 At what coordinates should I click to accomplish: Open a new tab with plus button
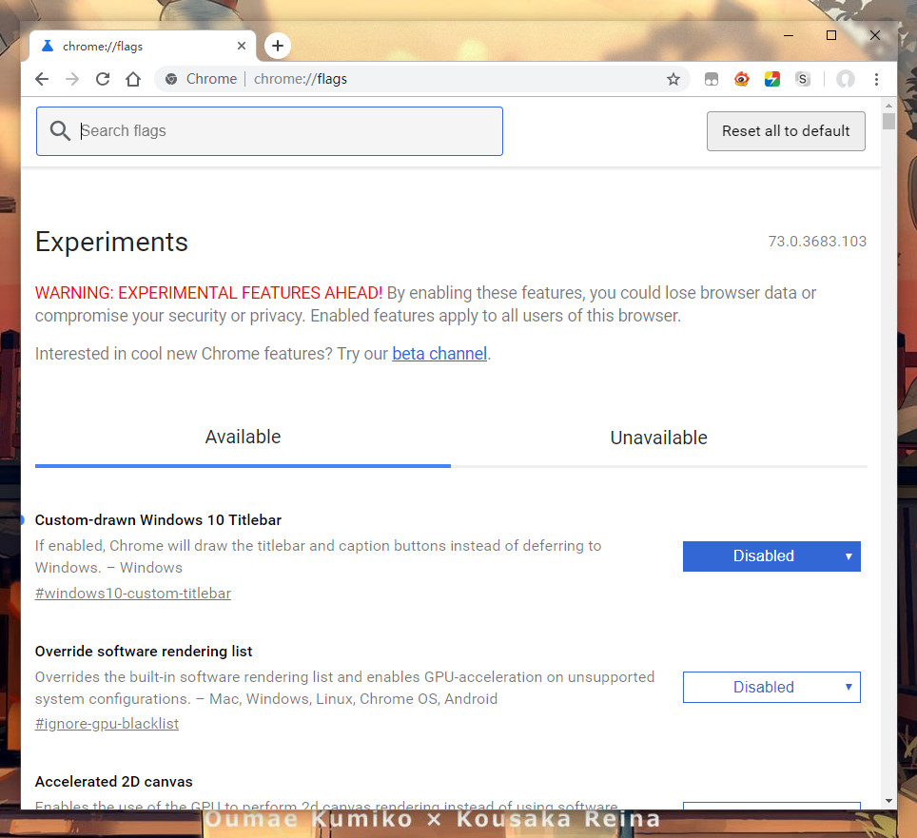pos(277,46)
